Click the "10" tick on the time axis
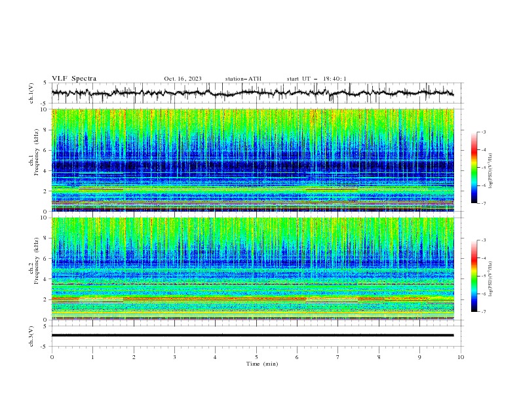 point(461,357)
